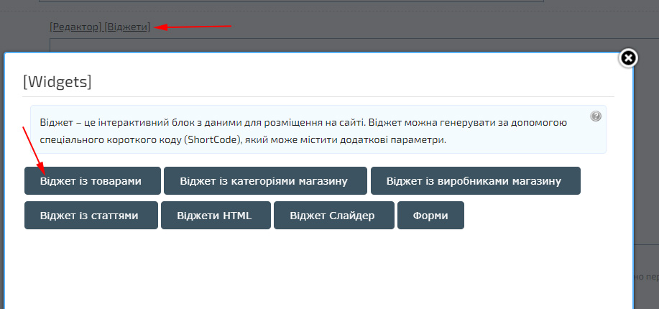Choose Віджет із категоріями магазину
The width and height of the screenshot is (659, 309).
point(265,181)
